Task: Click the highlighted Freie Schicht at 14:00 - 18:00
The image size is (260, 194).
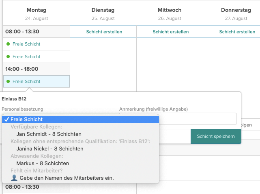Action: (x=37, y=81)
